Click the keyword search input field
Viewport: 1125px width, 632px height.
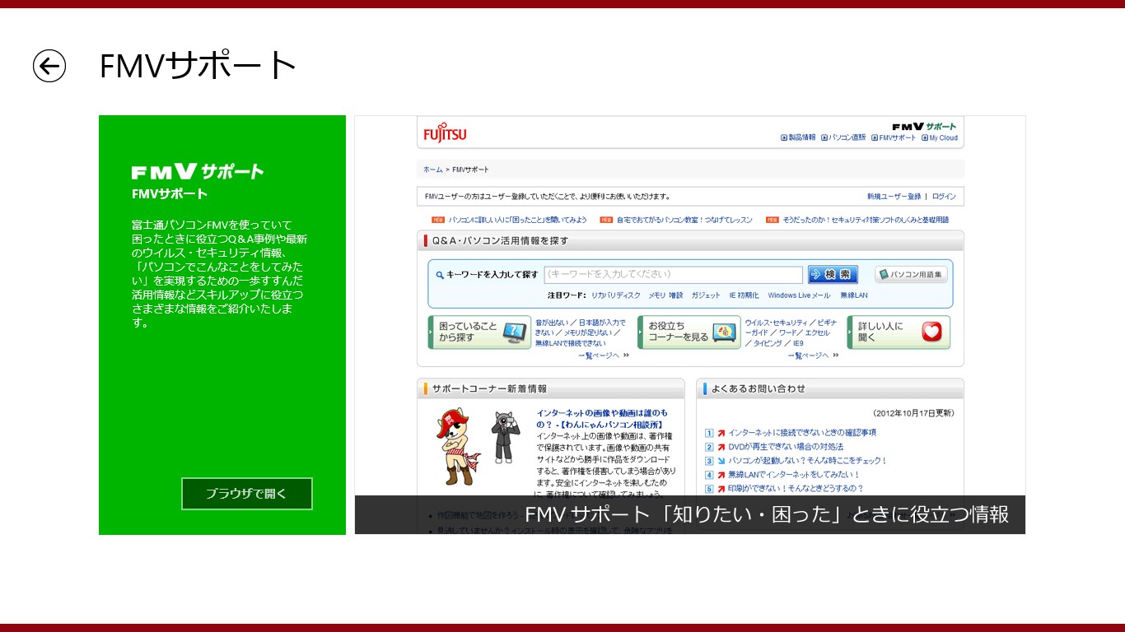click(673, 274)
